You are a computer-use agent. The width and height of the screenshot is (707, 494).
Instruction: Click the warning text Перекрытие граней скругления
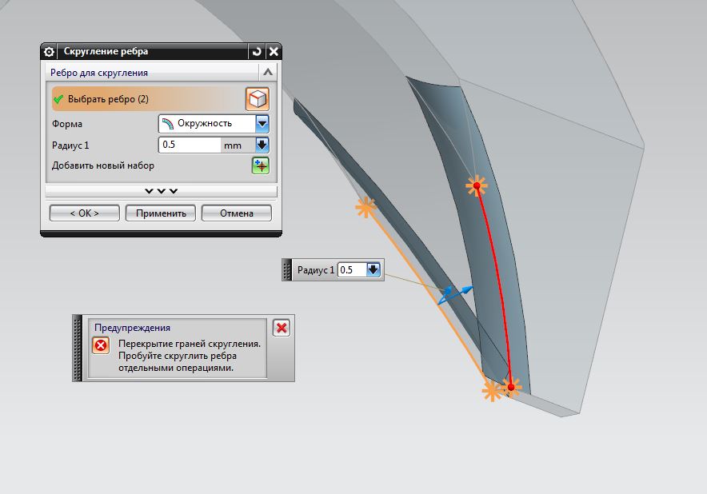click(190, 344)
